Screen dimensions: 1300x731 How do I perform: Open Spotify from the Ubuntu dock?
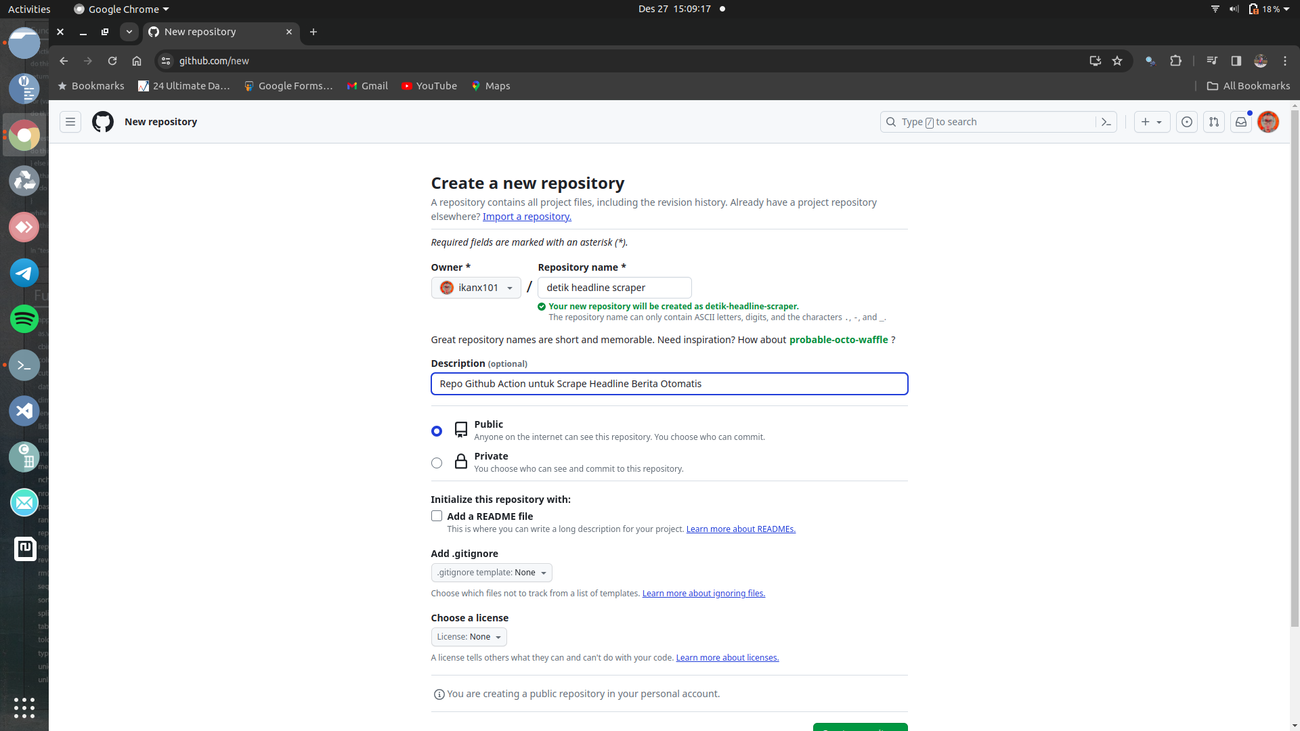point(24,319)
